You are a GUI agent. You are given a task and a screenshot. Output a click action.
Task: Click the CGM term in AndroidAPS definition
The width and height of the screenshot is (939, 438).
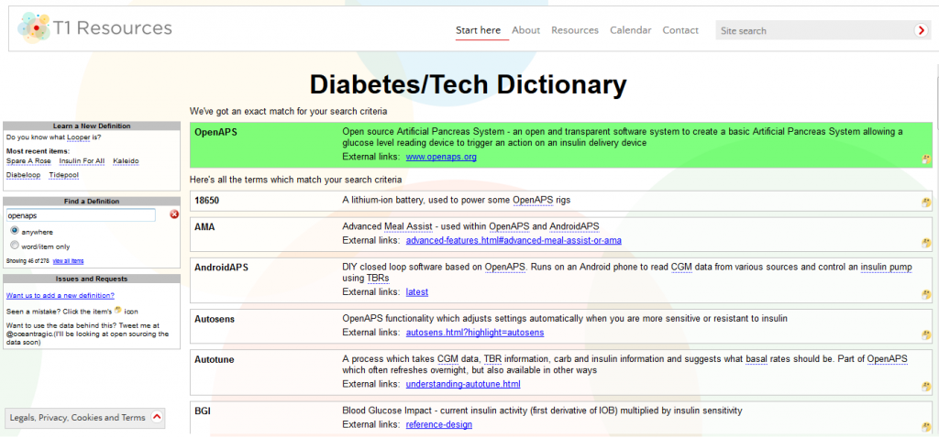point(683,267)
